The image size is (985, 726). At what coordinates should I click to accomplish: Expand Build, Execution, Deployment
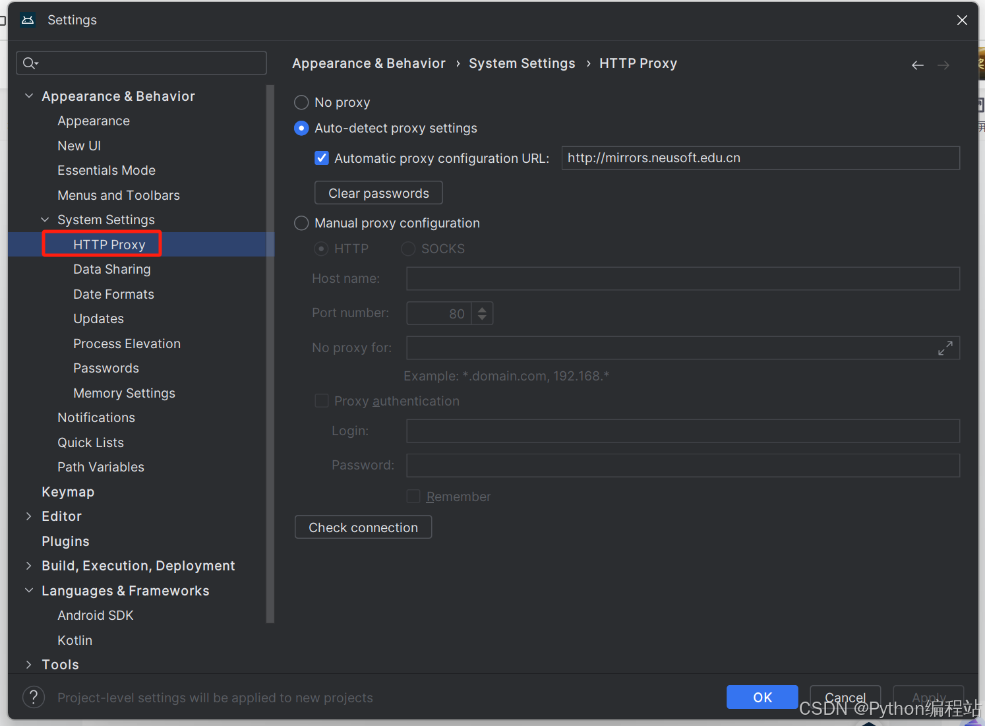point(28,565)
